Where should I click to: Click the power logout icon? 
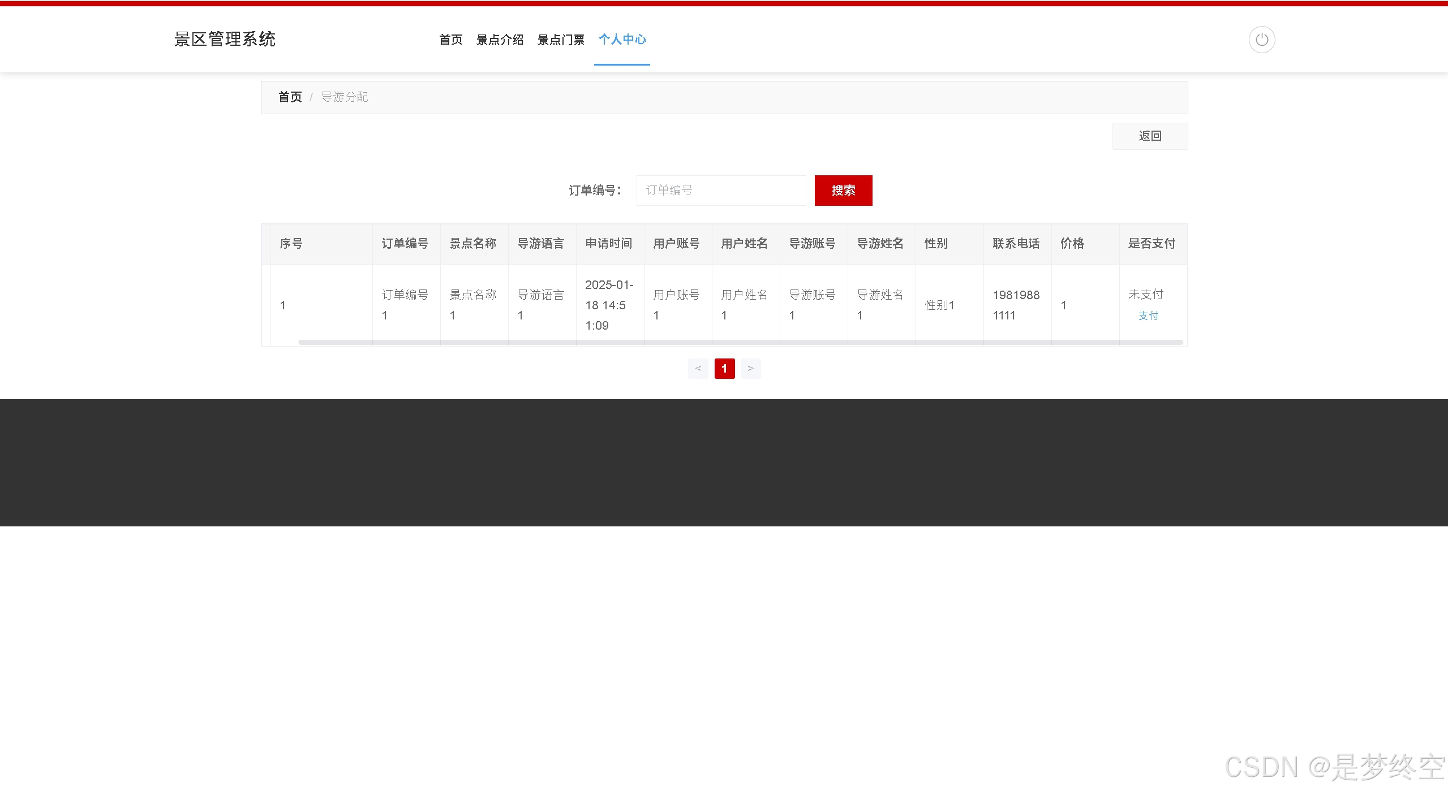[x=1261, y=40]
